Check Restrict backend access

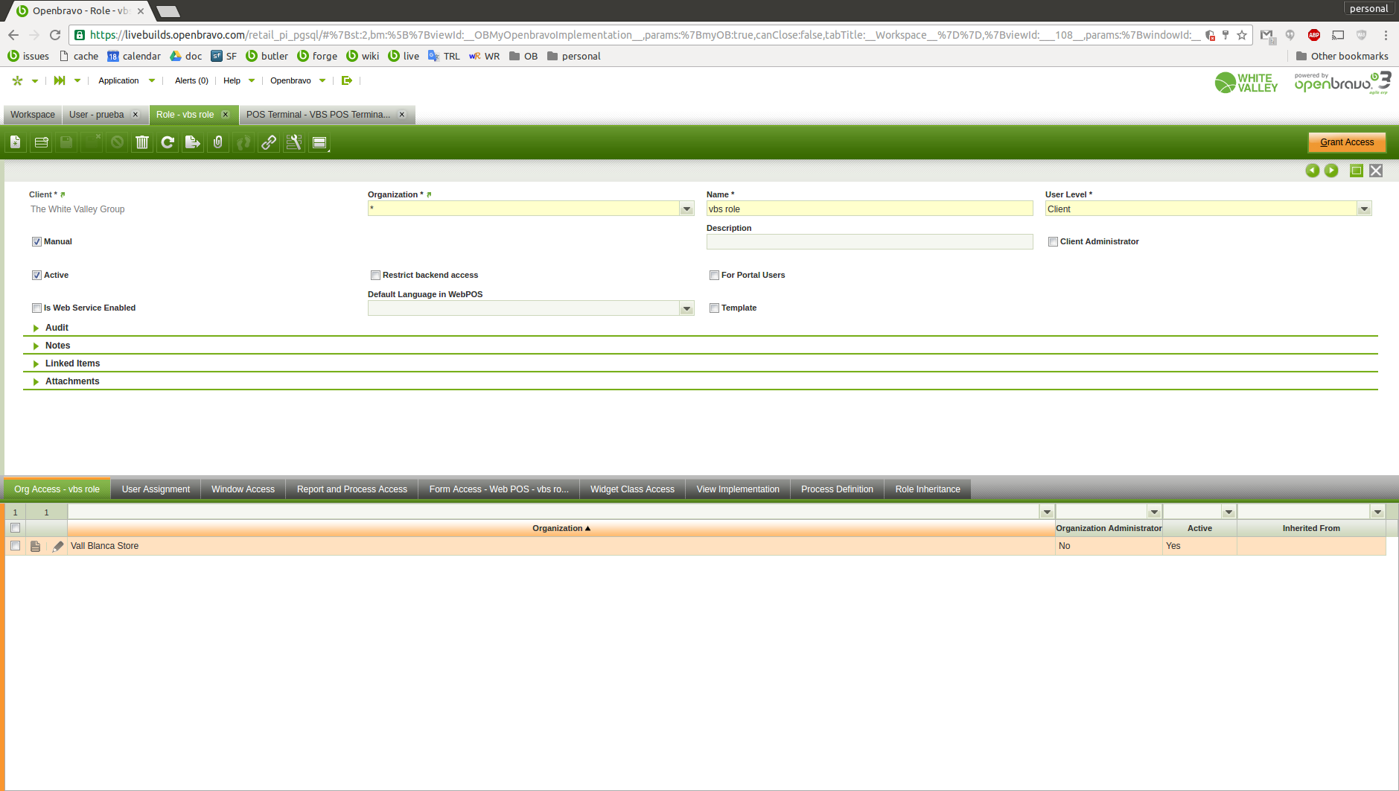pyautogui.click(x=375, y=275)
